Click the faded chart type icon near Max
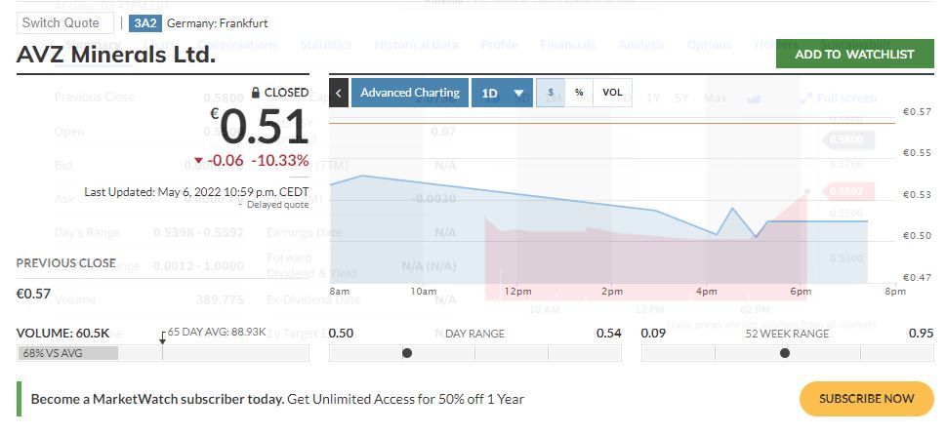Viewport: 946px width, 435px height. [x=754, y=99]
